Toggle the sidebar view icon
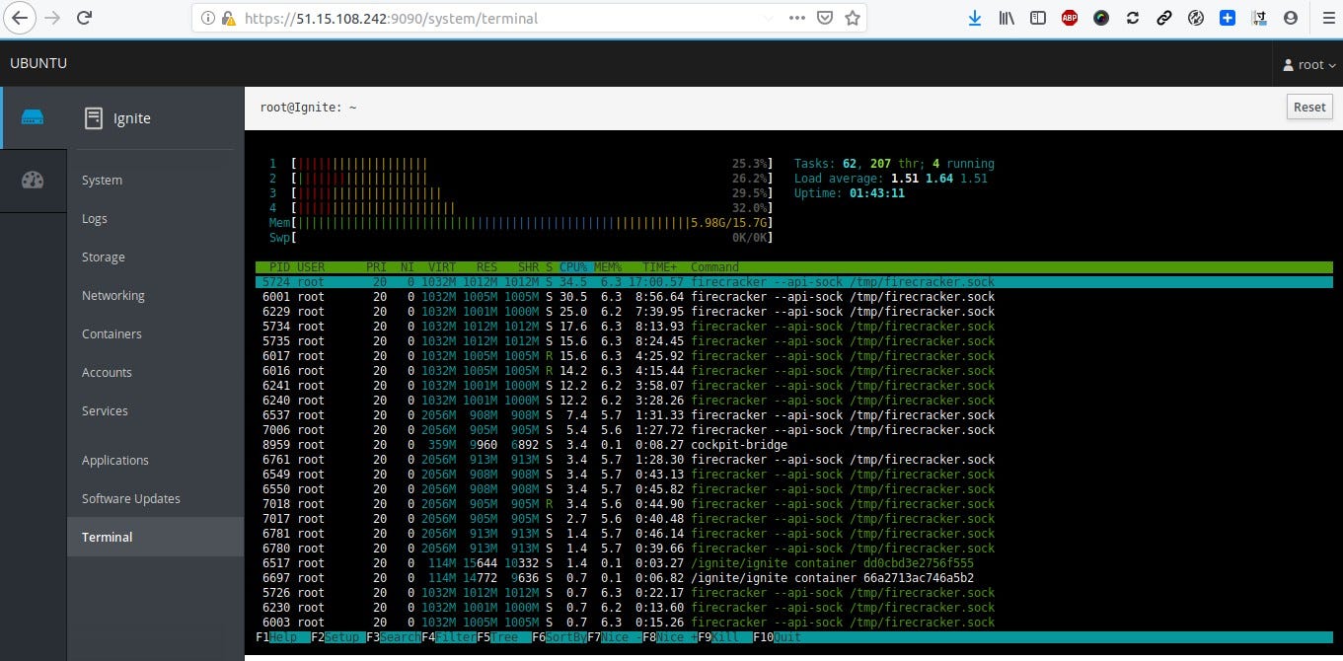1343x661 pixels. [x=1037, y=18]
